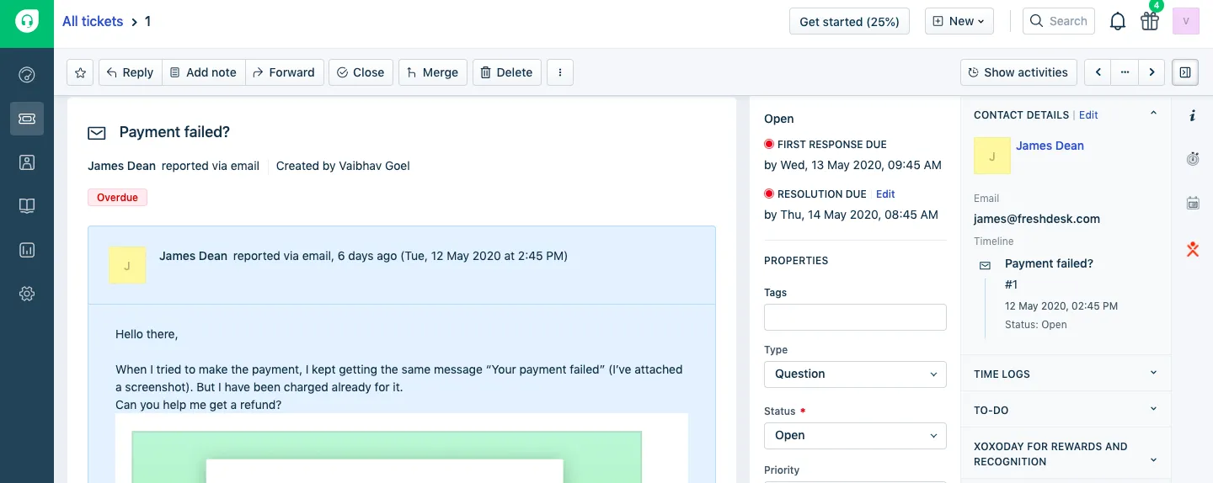1213x483 pixels.
Task: Star this ticket as favorite
Action: pos(80,72)
